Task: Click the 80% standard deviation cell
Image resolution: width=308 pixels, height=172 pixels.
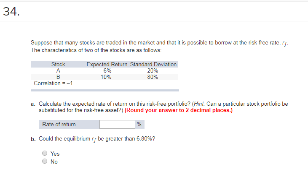Action: click(x=153, y=77)
